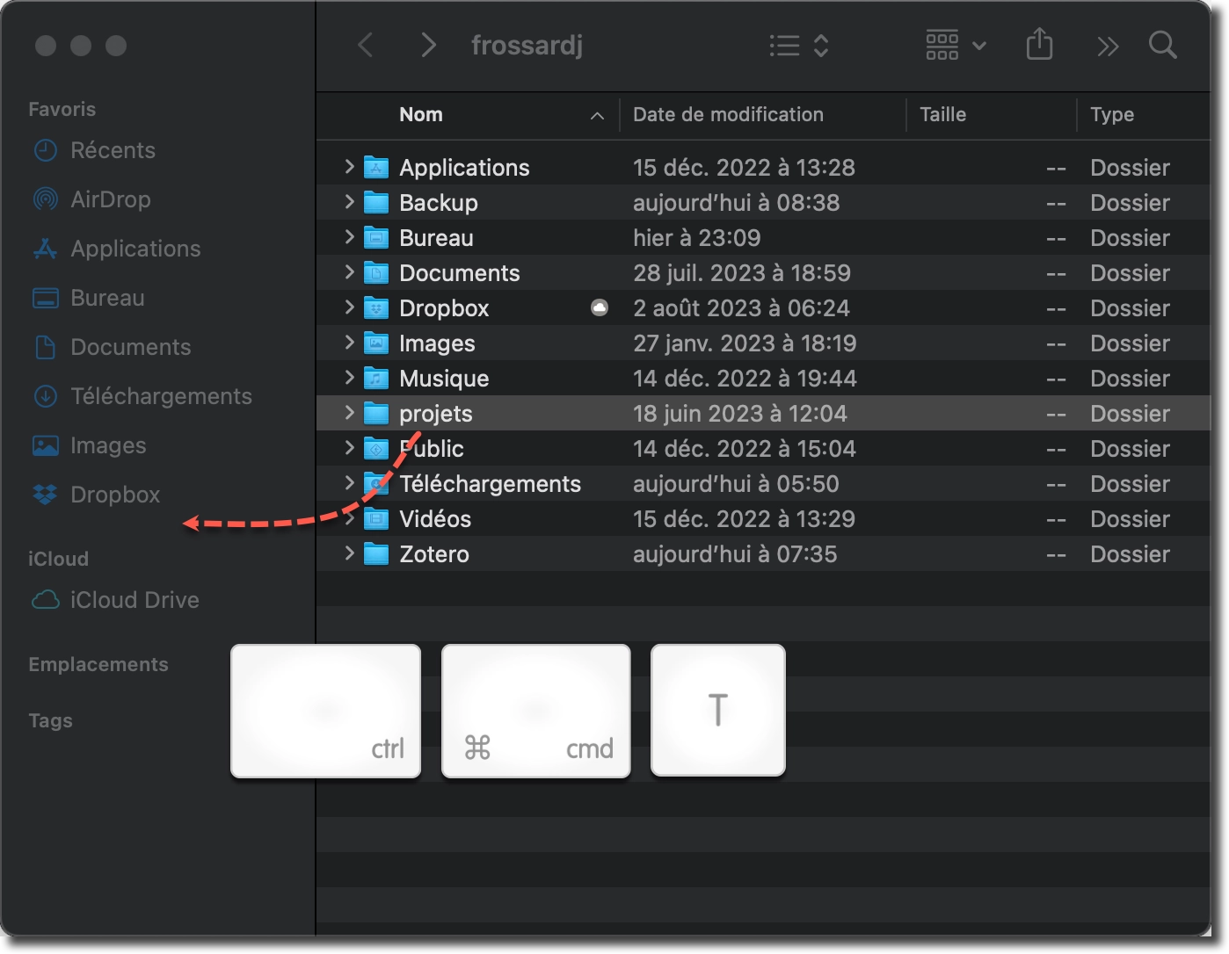Expand the Backup folder row
The image size is (1229, 954).
tap(349, 202)
